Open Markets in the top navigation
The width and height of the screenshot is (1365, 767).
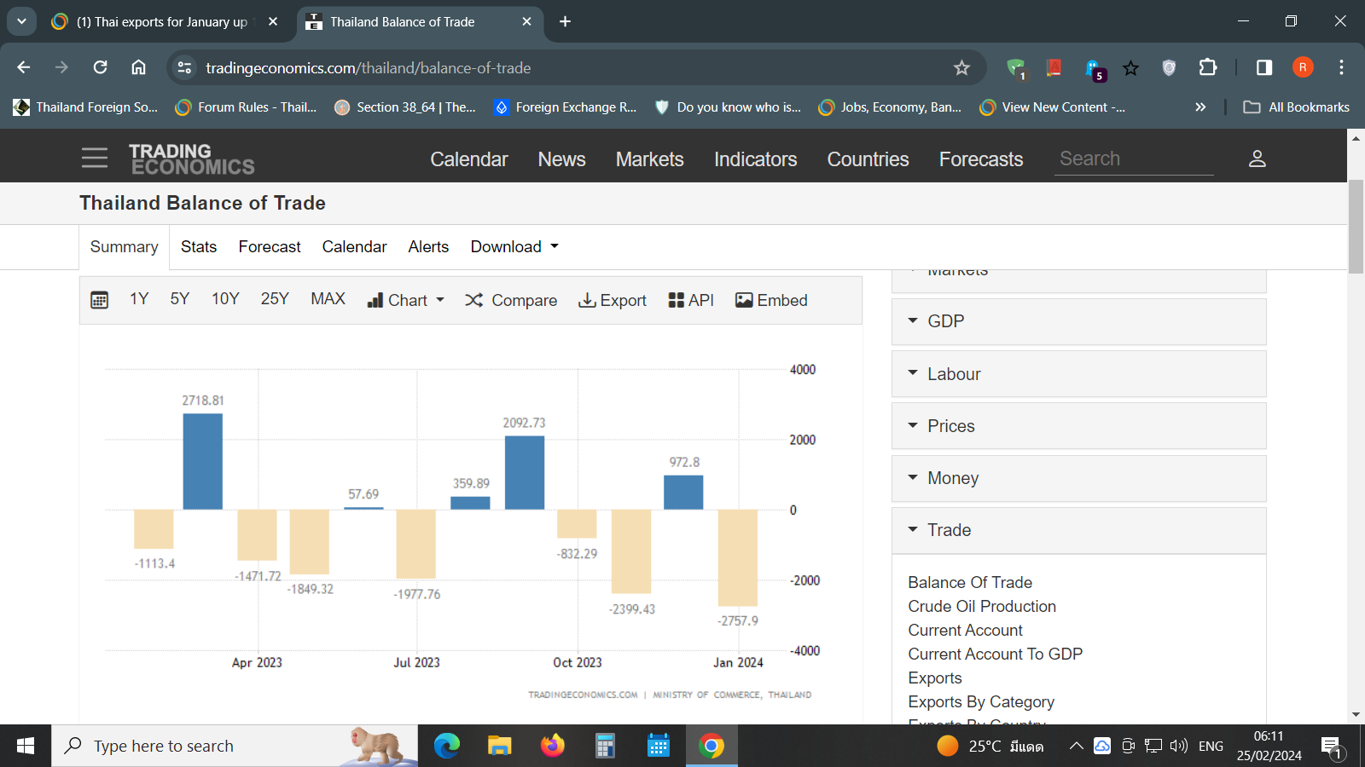coord(649,159)
